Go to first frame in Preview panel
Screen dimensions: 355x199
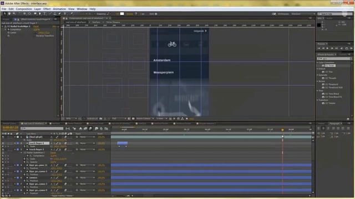click(319, 48)
